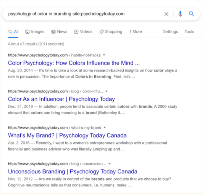Click the three-dot More icon
203x194 pixels.
130,32
